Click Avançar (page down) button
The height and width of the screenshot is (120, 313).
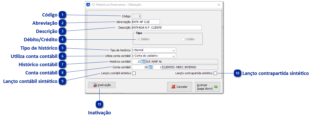tap(207, 87)
